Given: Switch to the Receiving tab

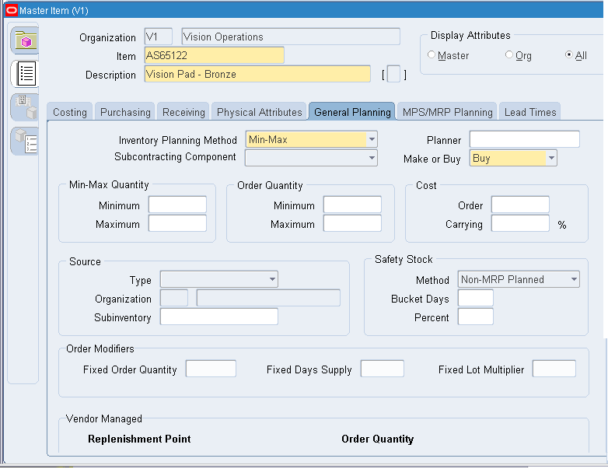Looking at the screenshot, I should pos(183,112).
